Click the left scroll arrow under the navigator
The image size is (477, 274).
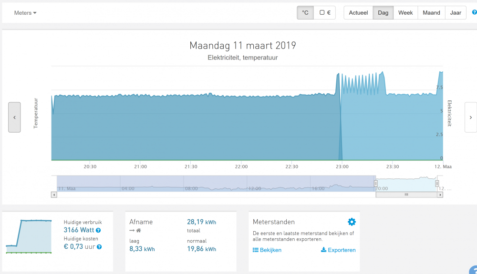point(54,195)
